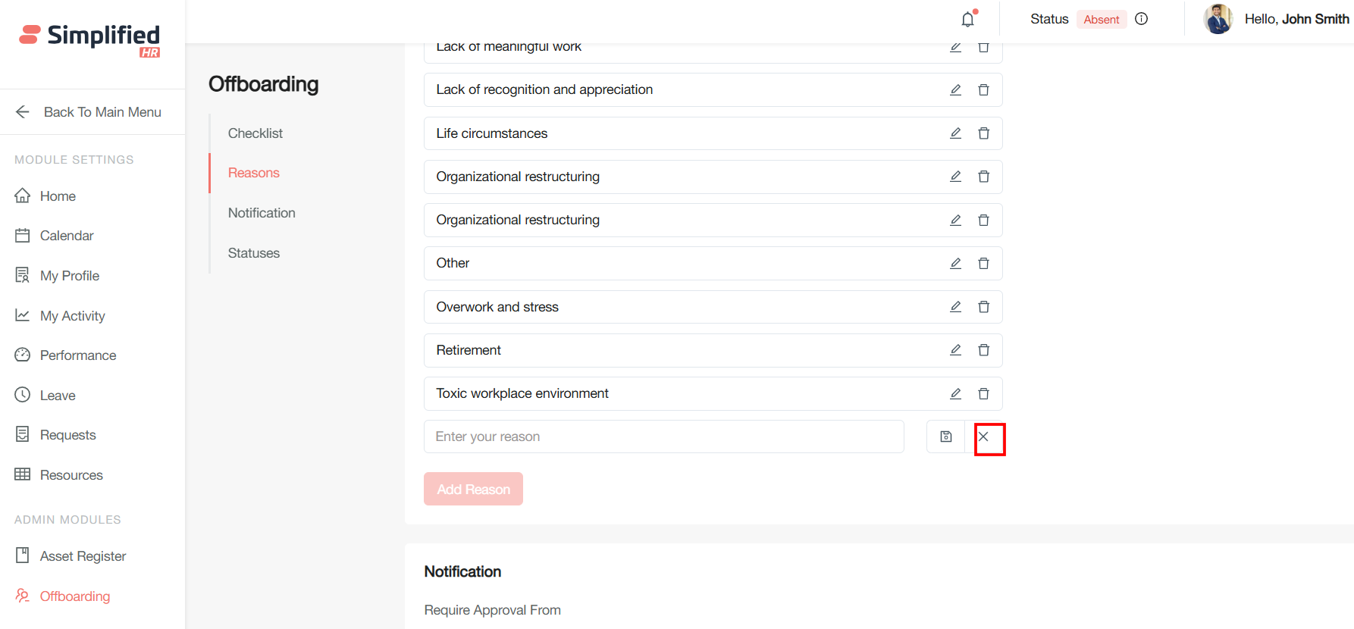Image resolution: width=1354 pixels, height=629 pixels.
Task: Navigate to Asset Register module
Action: [x=83, y=556]
